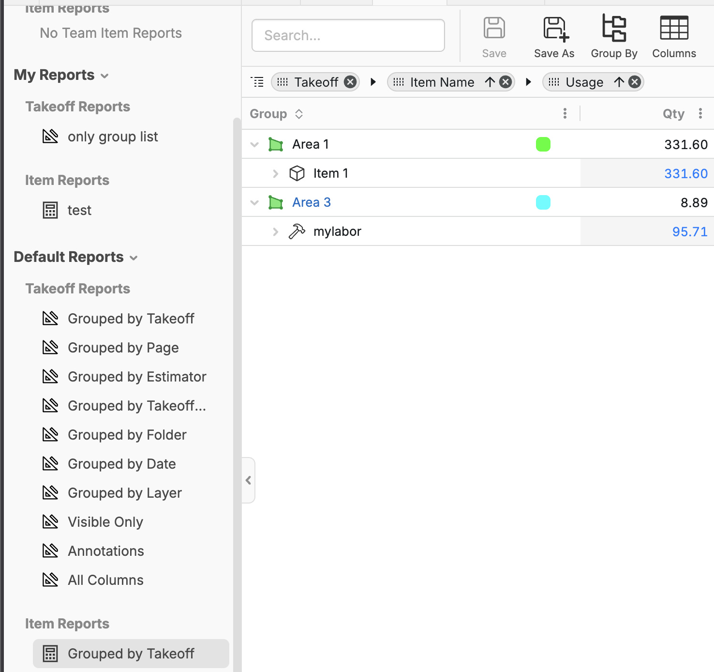
Task: Expand the Item 1 row
Action: [x=275, y=173]
